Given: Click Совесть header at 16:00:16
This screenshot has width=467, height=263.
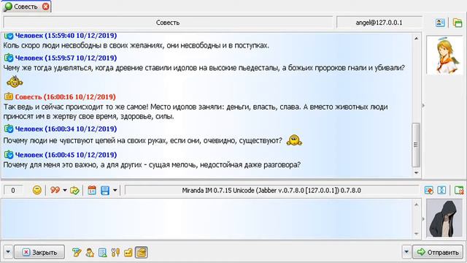Looking at the screenshot, I should point(65,96).
